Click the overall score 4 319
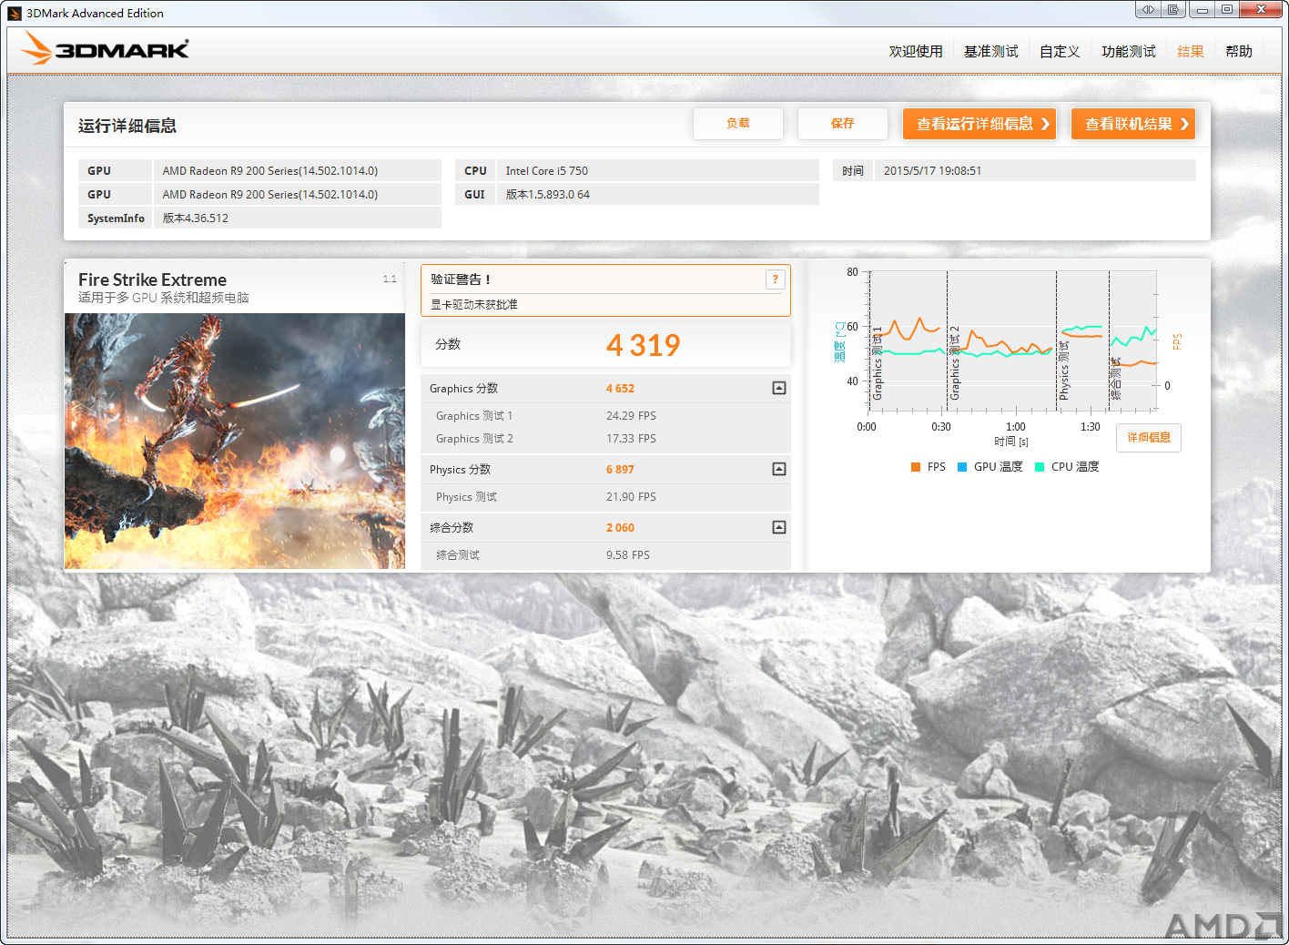Screen dimensions: 1289x945 click(644, 345)
